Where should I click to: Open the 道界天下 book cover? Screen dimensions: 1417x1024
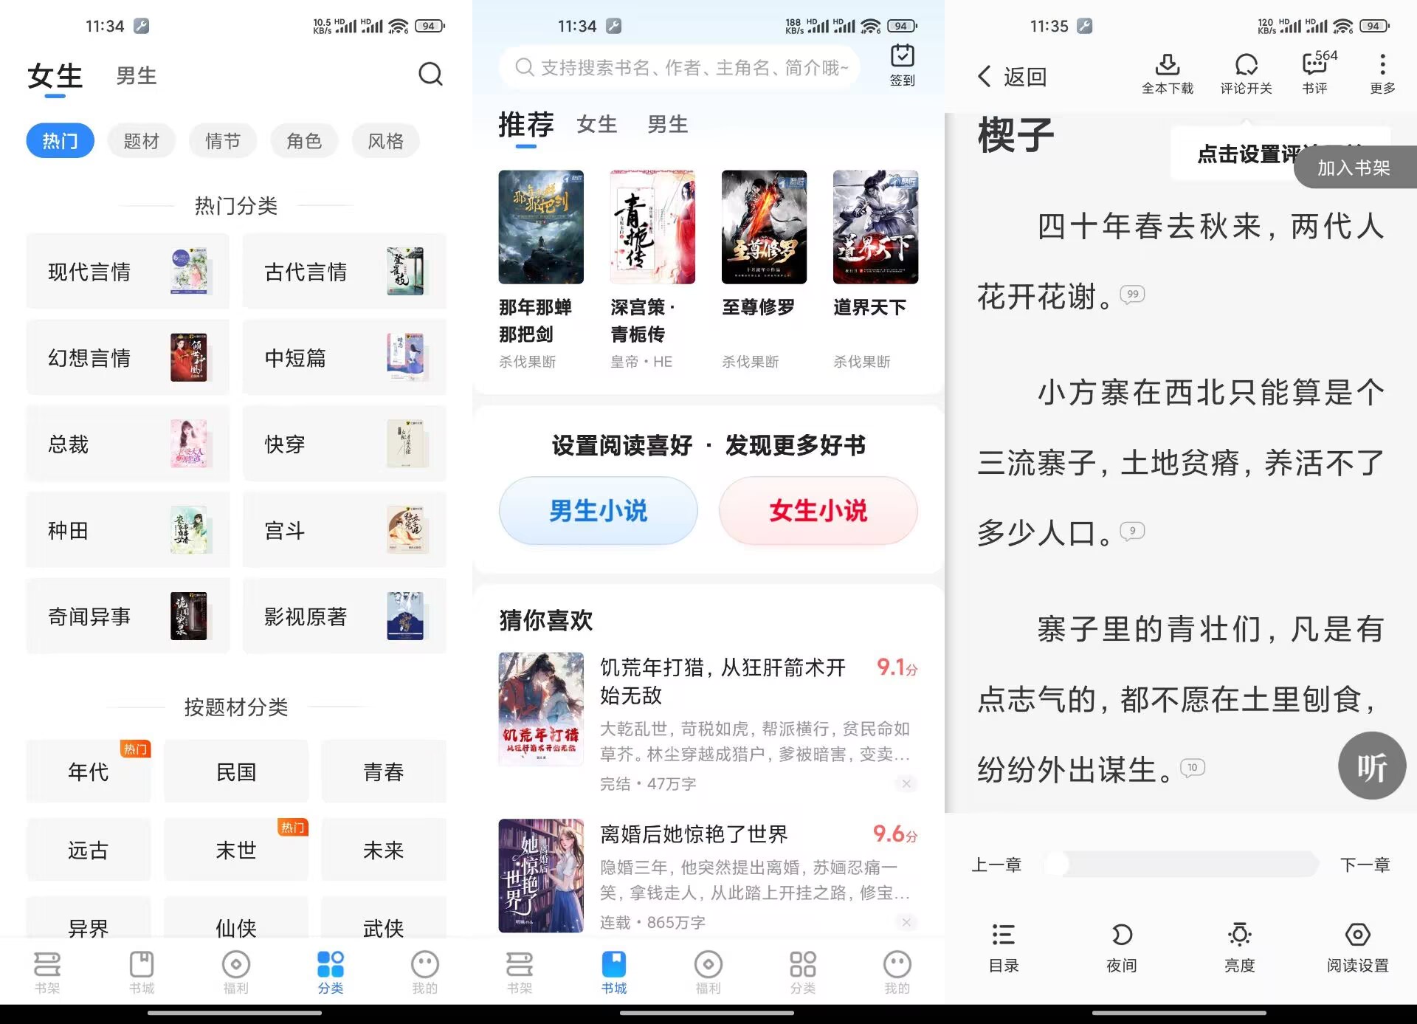pyautogui.click(x=875, y=227)
